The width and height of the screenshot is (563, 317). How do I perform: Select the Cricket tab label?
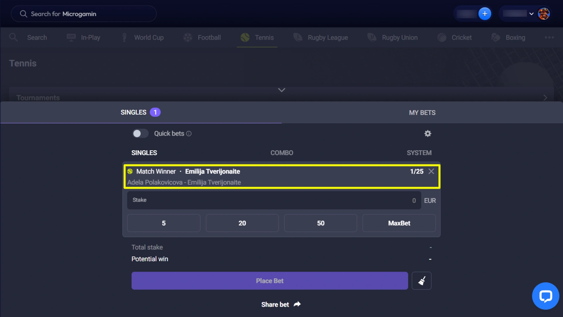462,38
